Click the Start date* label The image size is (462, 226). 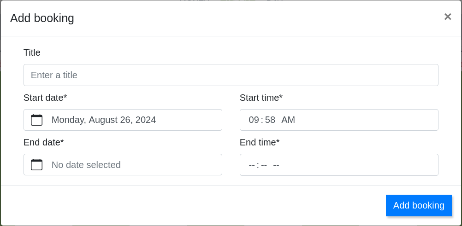point(45,98)
